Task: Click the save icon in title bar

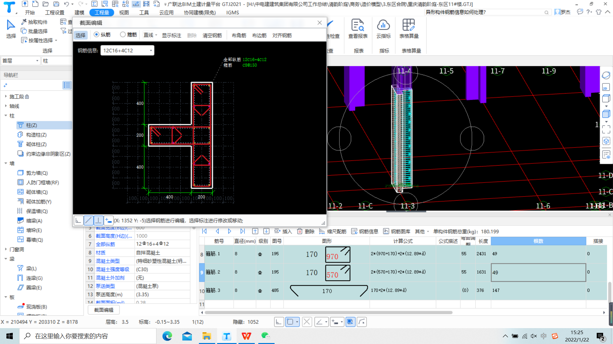Action: coord(56,4)
